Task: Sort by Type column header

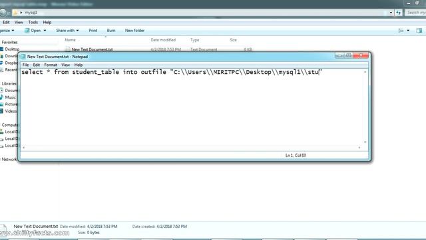Action: point(194,40)
